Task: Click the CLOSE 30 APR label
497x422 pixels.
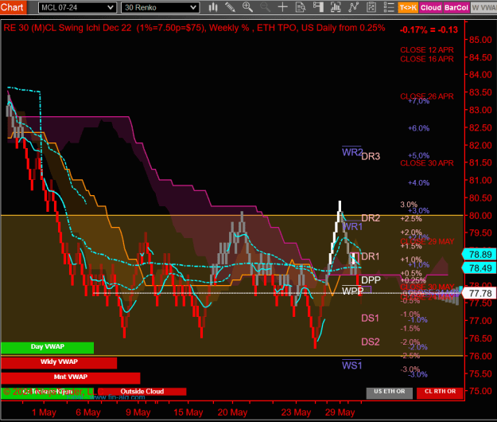Action: (x=427, y=163)
